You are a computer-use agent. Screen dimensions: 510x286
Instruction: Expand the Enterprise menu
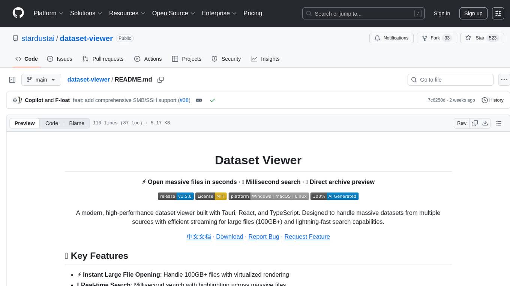coord(219,13)
